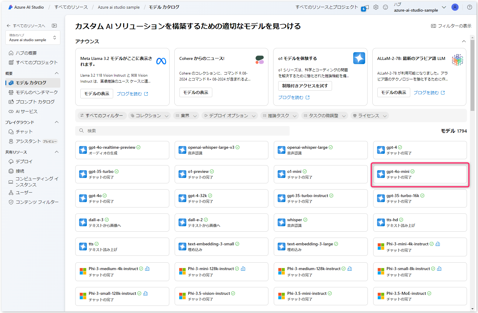The height and width of the screenshot is (313, 478).
Task: Open the o1-preview model card
Action: point(221,174)
